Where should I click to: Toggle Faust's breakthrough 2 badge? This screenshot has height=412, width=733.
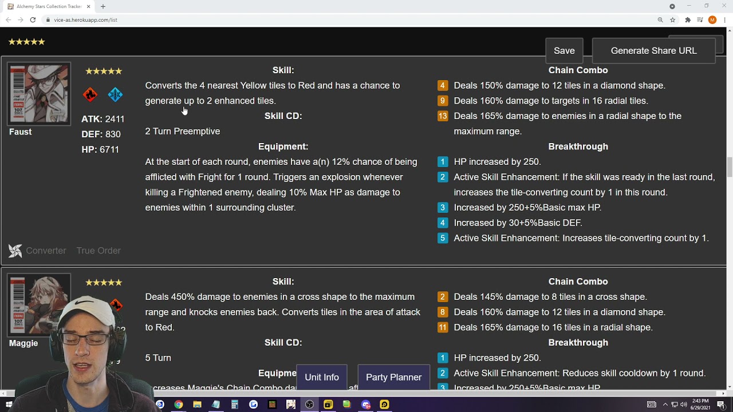click(x=443, y=177)
